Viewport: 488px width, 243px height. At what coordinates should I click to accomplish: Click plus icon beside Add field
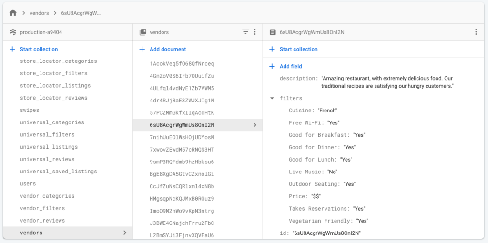tap(272, 66)
